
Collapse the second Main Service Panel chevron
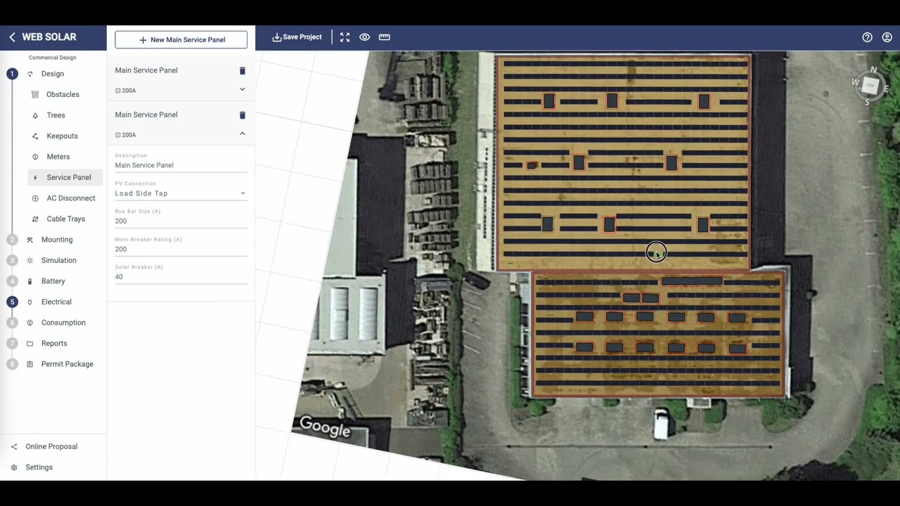pyautogui.click(x=243, y=134)
